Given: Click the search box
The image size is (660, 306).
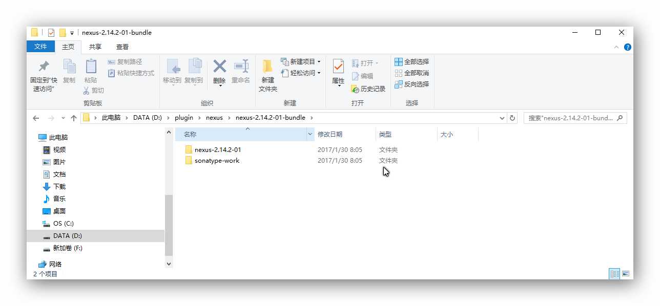Looking at the screenshot, I should [575, 118].
